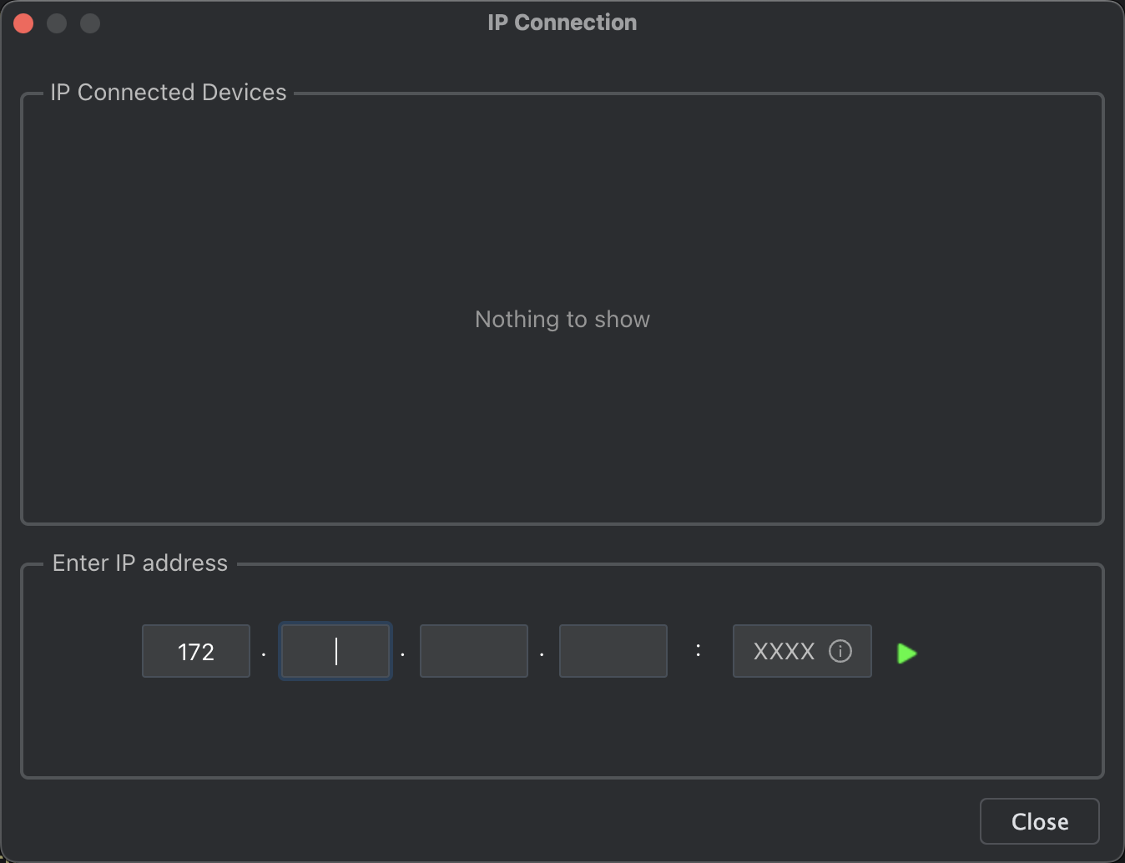The height and width of the screenshot is (863, 1125).
Task: Click the "Enter IP address" group label
Action: click(140, 563)
